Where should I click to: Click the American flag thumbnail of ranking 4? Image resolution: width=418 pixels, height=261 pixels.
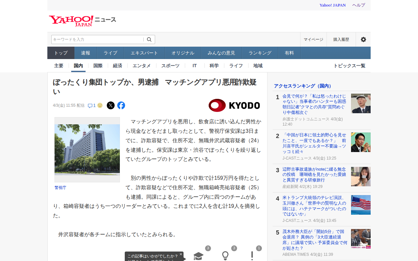click(x=361, y=205)
